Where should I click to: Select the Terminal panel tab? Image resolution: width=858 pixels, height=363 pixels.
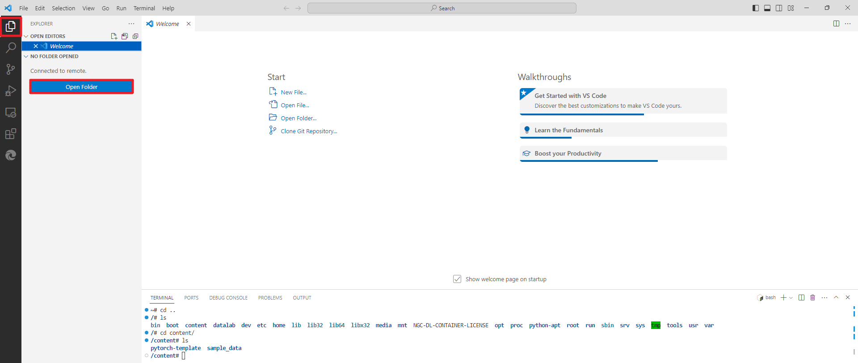pos(162,298)
